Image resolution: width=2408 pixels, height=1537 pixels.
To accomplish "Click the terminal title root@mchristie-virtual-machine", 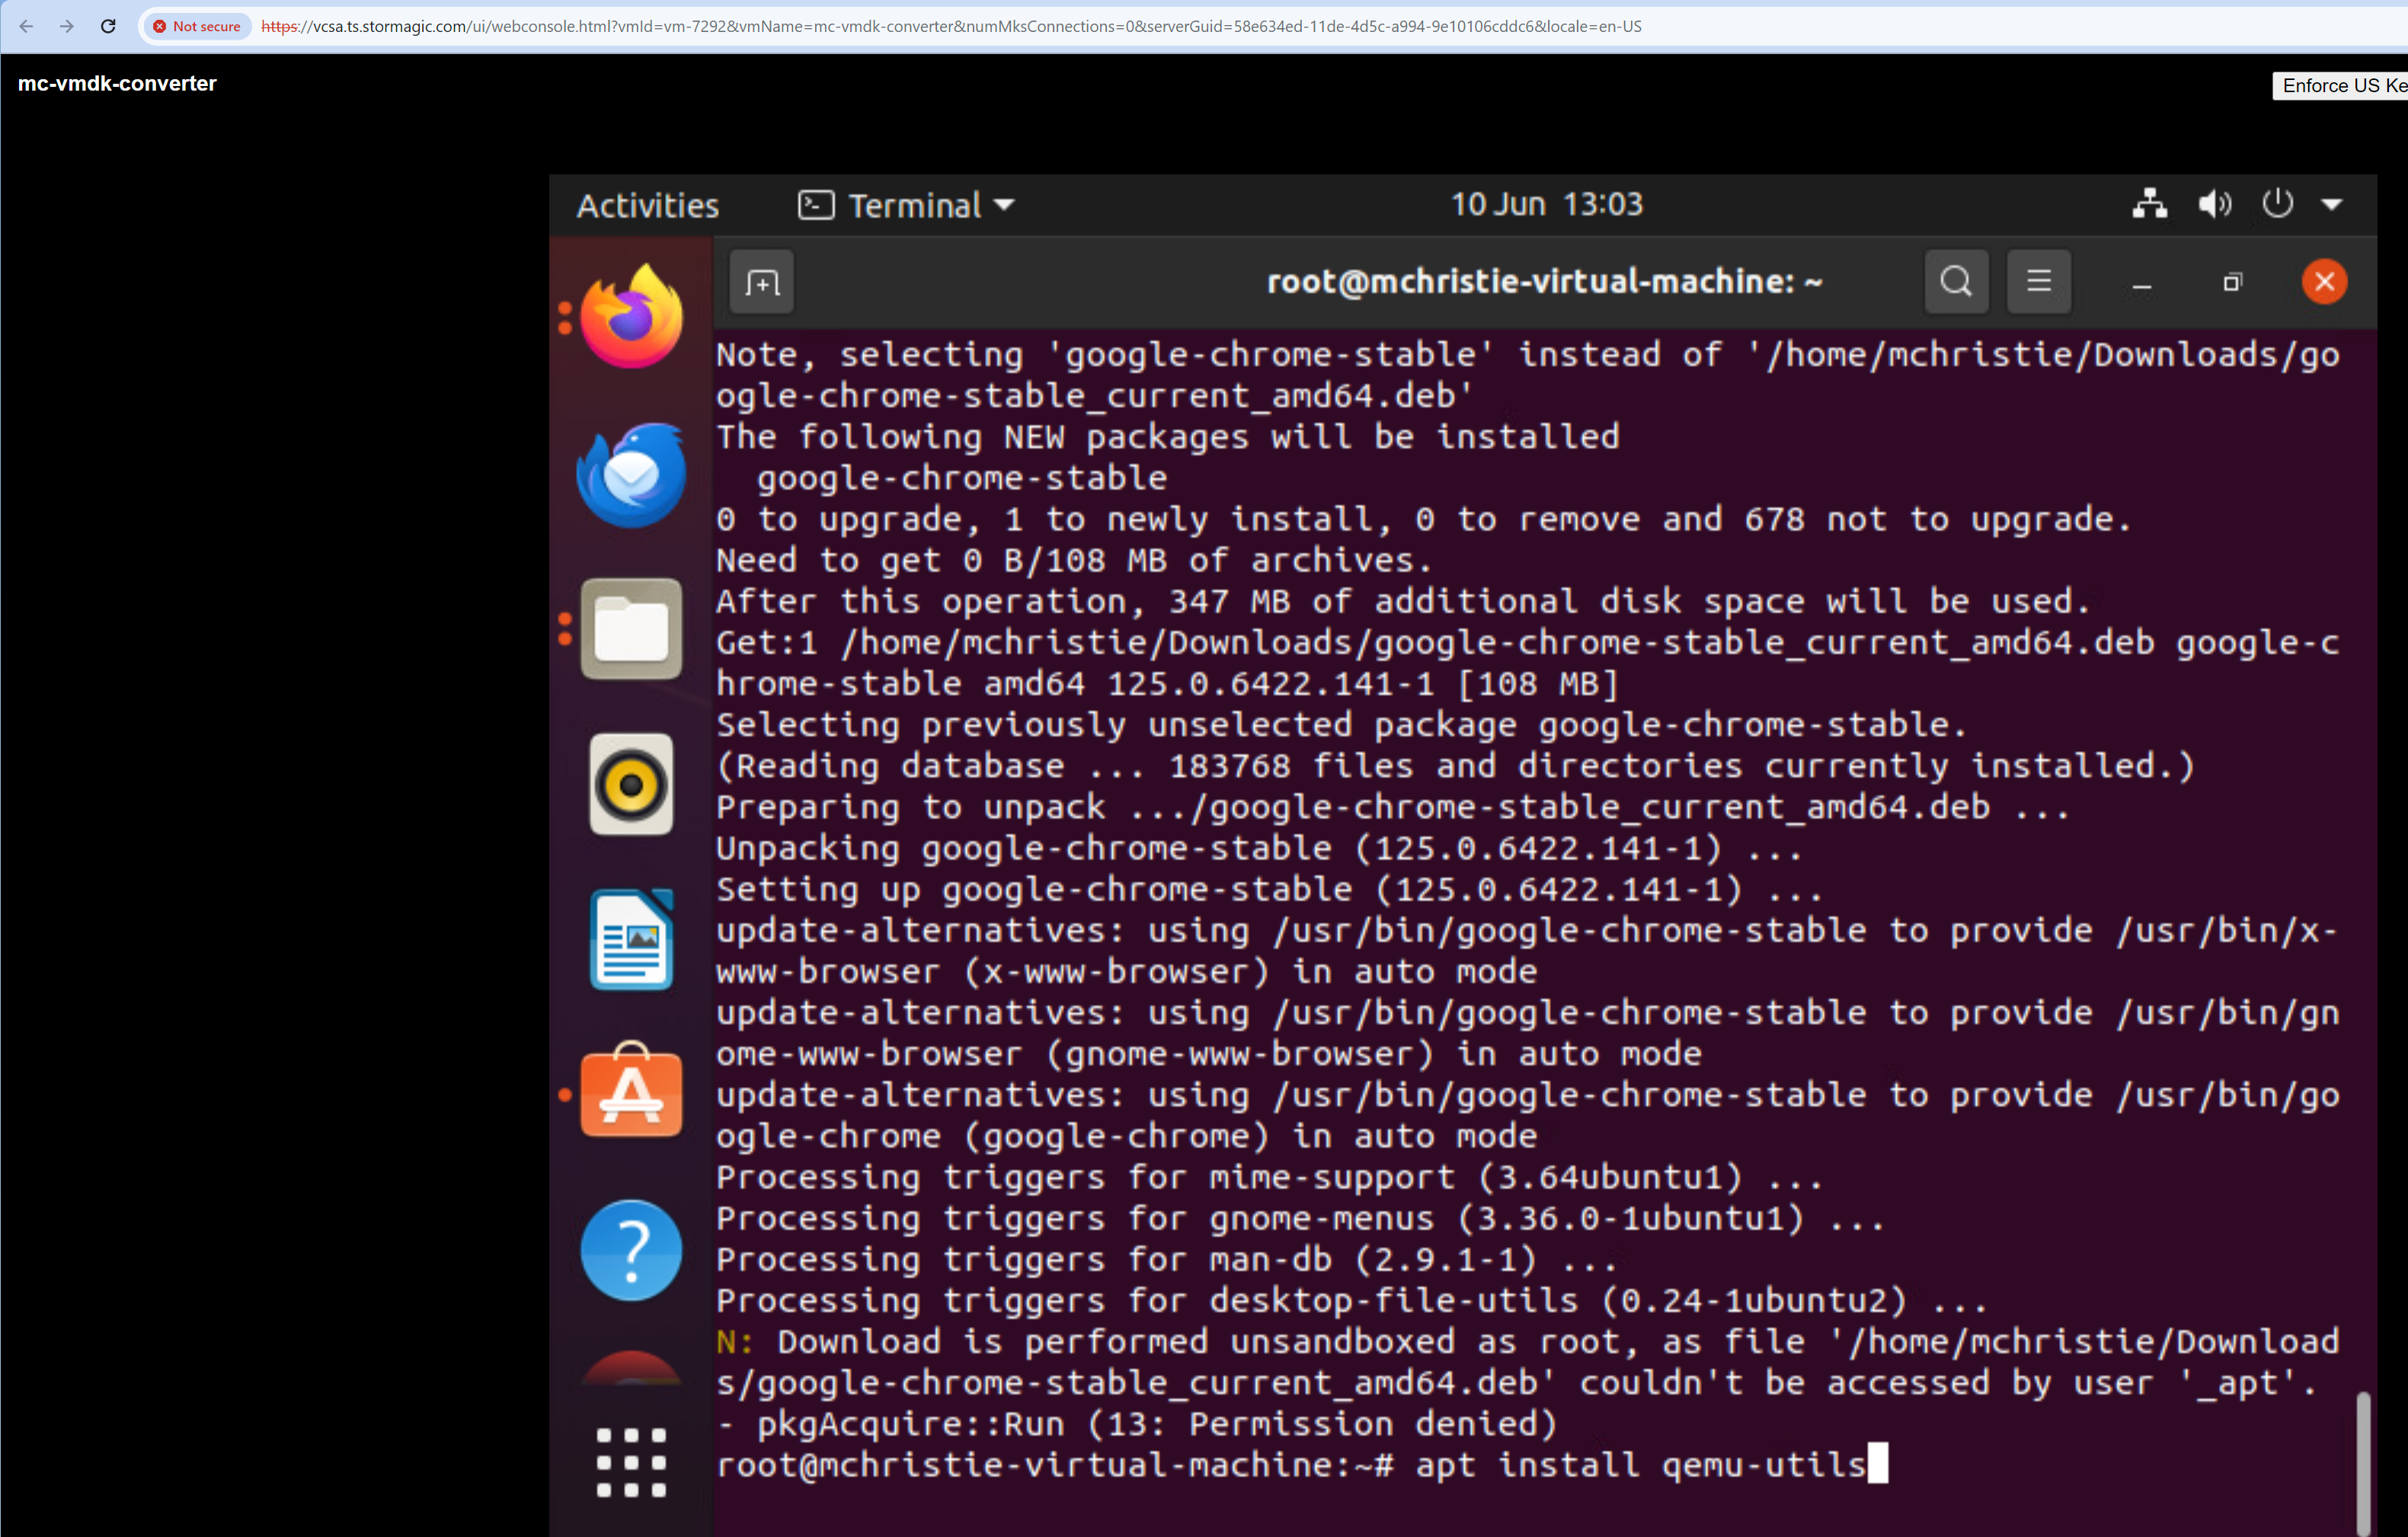I will click(x=1545, y=282).
